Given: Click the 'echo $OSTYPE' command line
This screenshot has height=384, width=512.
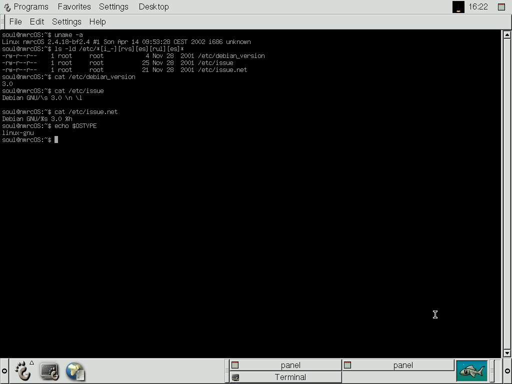Looking at the screenshot, I should (x=49, y=126).
